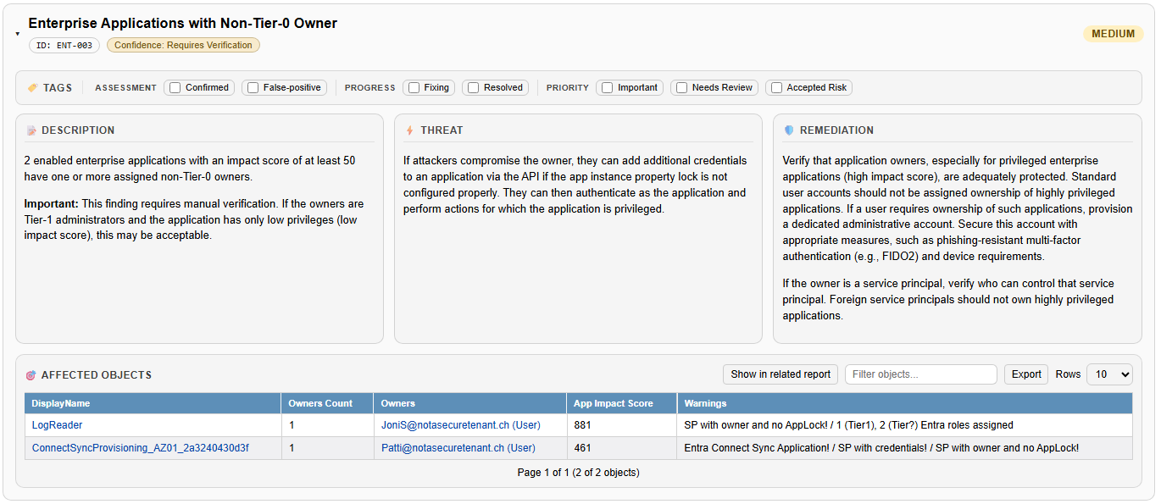Viewport: 1161px width, 504px height.
Task: Tick the False-positive checkbox
Action: pos(253,87)
